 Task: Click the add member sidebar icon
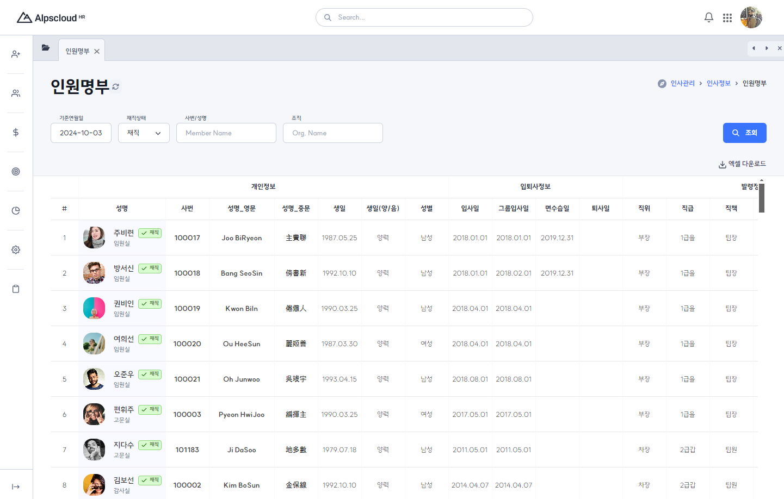16,54
